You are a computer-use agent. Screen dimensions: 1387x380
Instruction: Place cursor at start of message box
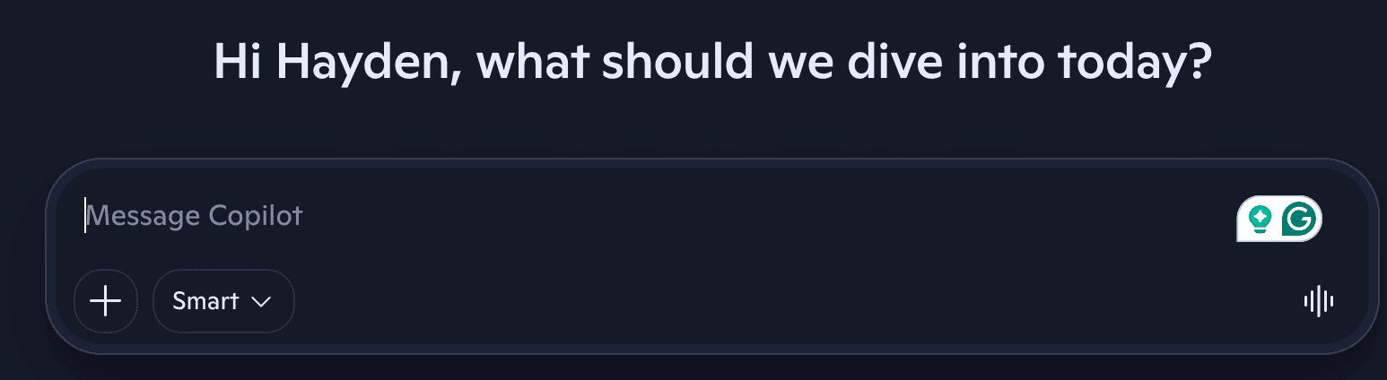pyautogui.click(x=86, y=216)
